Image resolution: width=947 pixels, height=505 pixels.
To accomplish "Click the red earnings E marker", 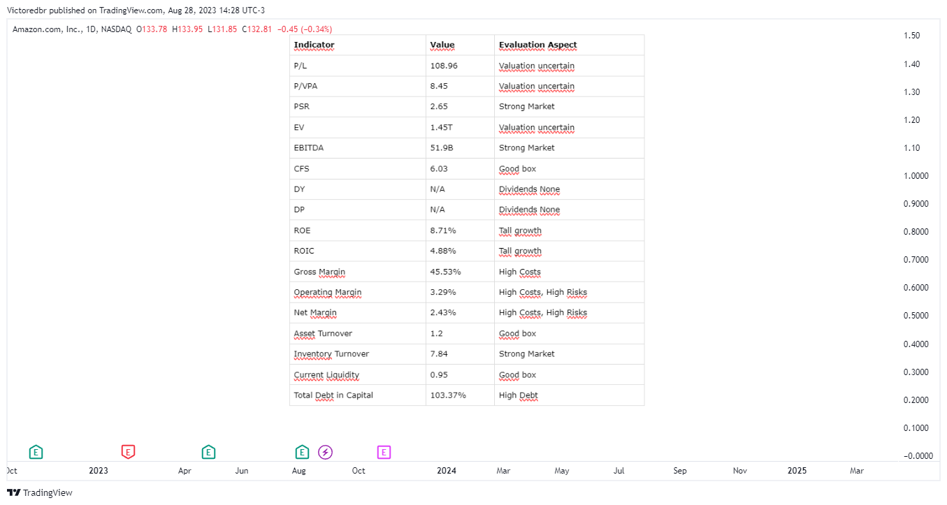I will point(128,452).
